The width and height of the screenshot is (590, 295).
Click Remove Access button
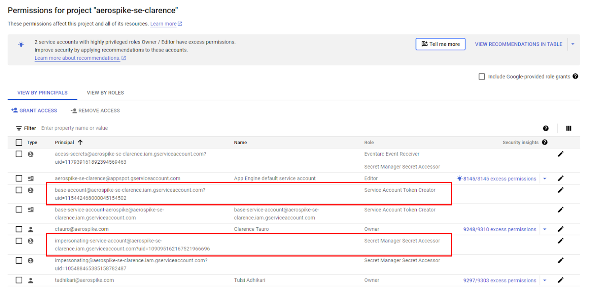click(x=95, y=110)
